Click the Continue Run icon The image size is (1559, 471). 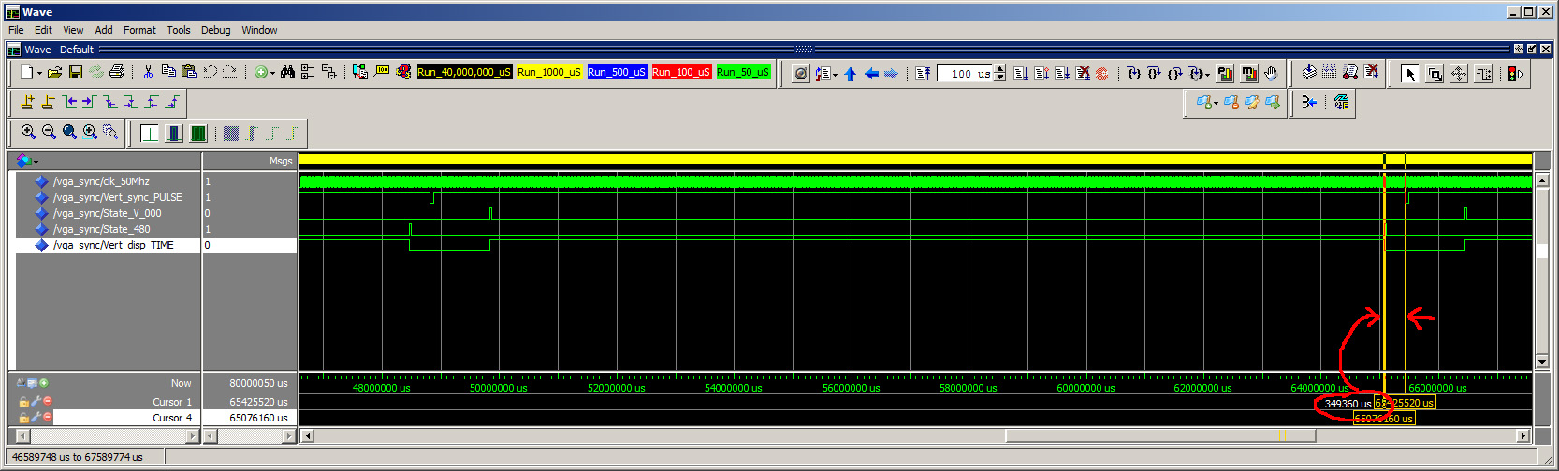[1042, 74]
